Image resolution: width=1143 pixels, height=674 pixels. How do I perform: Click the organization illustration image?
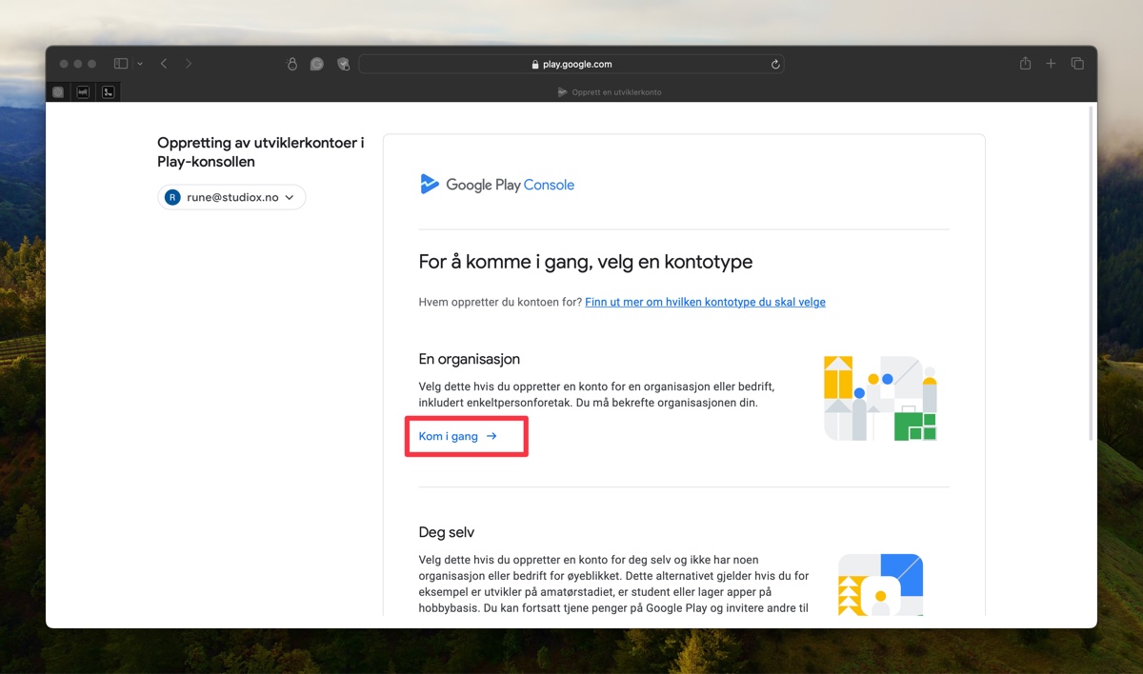click(x=881, y=398)
